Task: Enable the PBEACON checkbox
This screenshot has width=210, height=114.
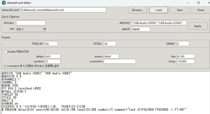Action: click(6, 52)
